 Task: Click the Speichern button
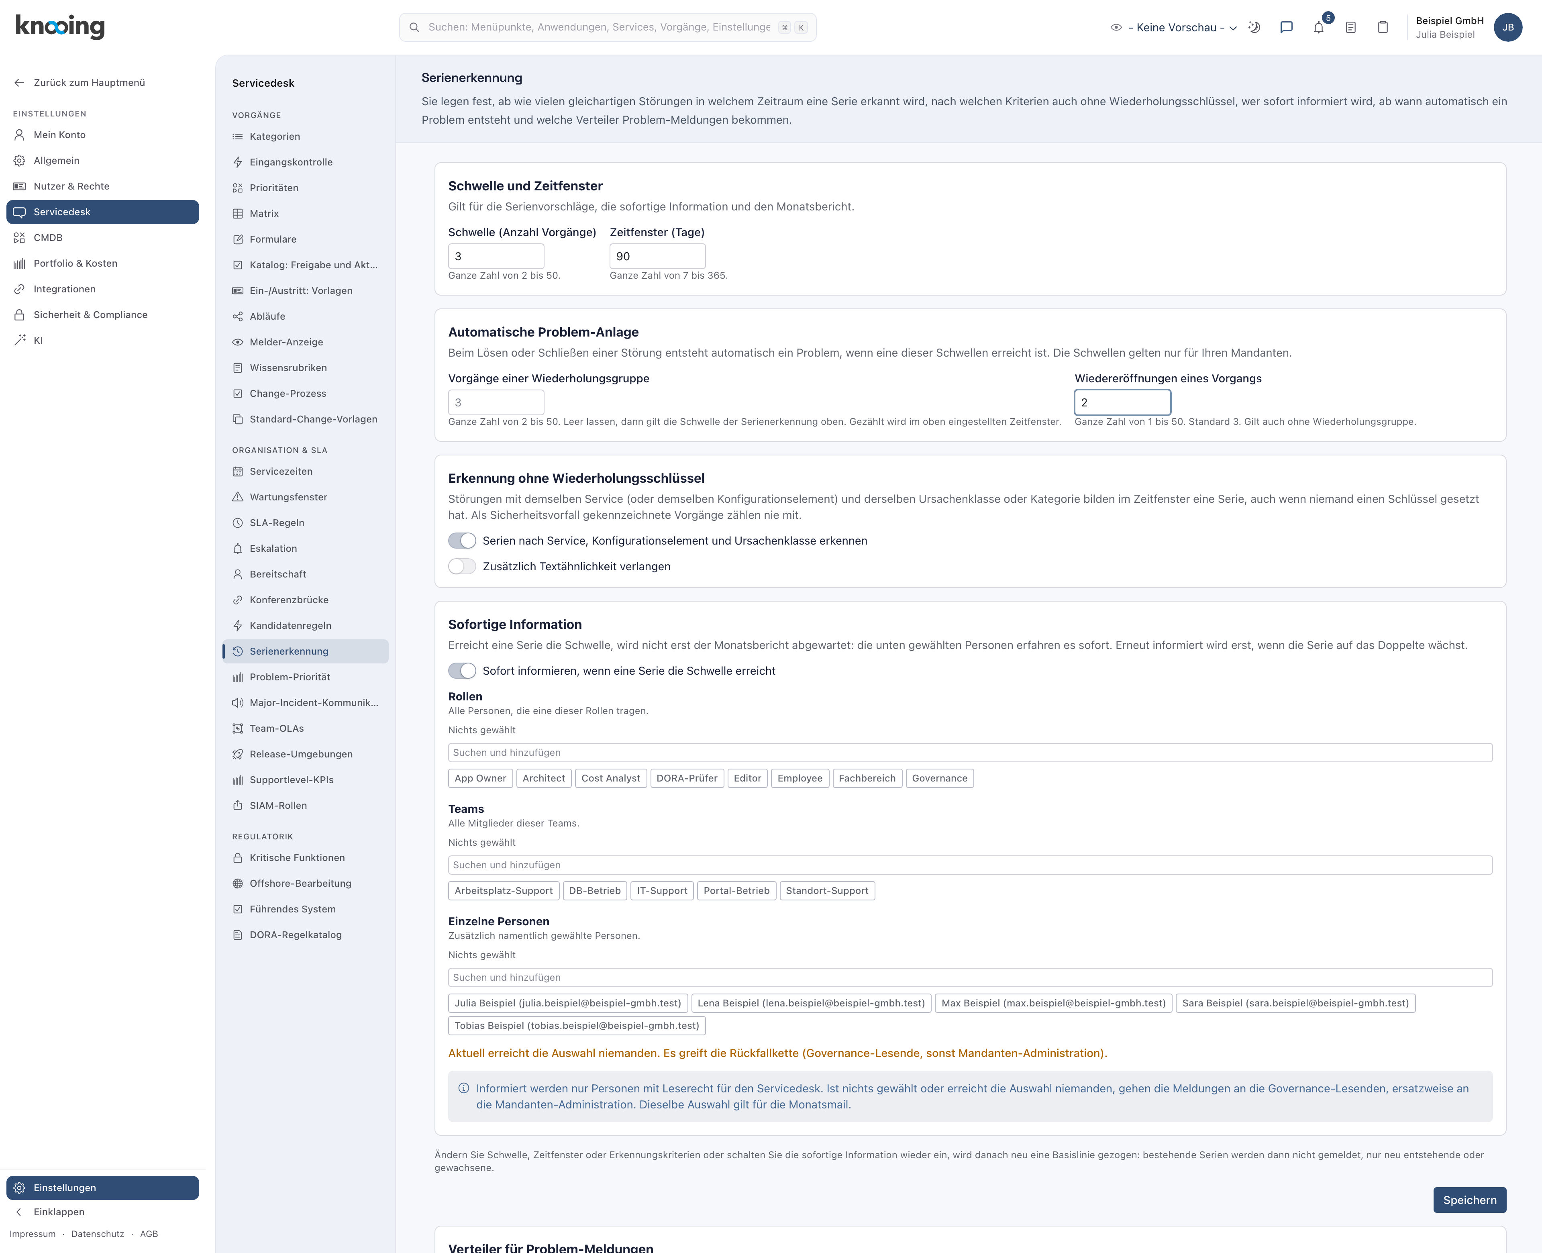pos(1469,1200)
